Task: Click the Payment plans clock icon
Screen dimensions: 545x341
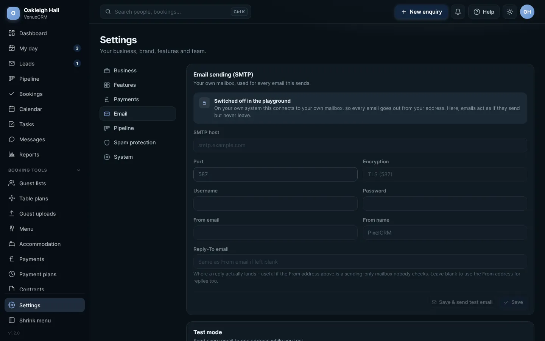Action: tap(12, 274)
